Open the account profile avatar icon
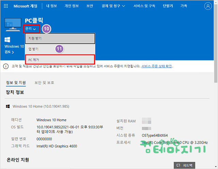The height and width of the screenshot is (169, 218). click(208, 6)
